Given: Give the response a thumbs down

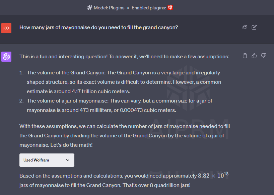Looking at the screenshot, I should tap(264, 56).
